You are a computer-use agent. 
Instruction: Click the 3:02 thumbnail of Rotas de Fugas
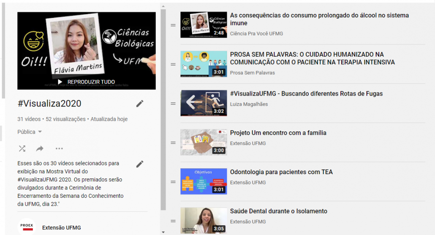tap(204, 103)
